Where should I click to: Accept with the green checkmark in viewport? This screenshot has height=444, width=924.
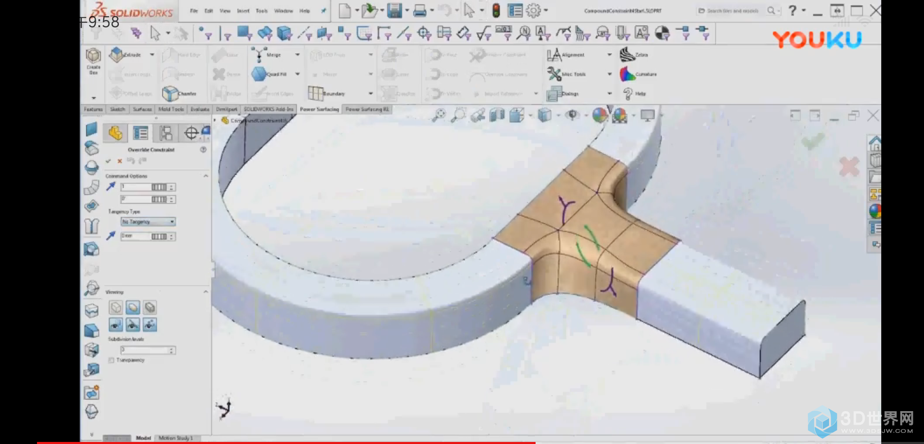pyautogui.click(x=813, y=141)
